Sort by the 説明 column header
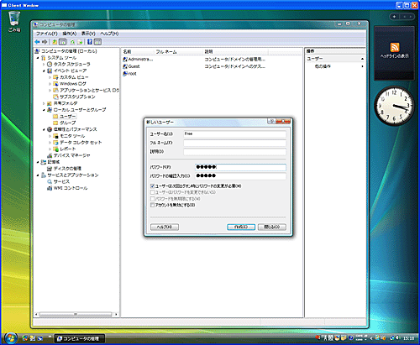420x345 pixels. pos(236,52)
